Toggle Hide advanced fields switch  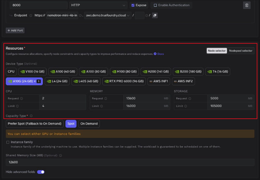click(x=41, y=172)
